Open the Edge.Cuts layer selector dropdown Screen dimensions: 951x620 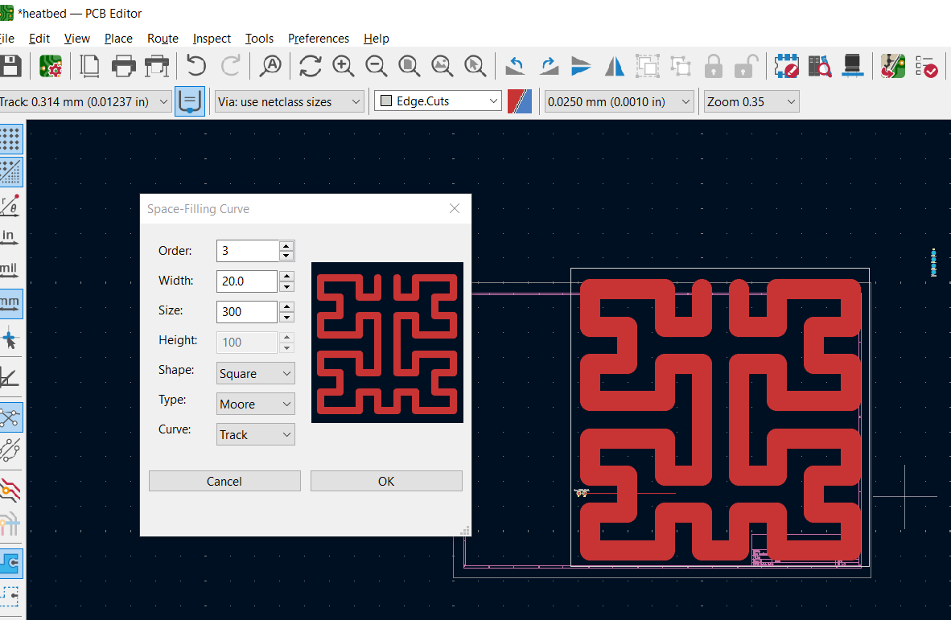(438, 101)
